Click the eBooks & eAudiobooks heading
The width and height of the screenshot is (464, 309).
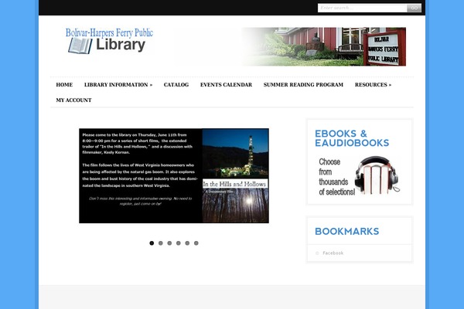tap(352, 138)
